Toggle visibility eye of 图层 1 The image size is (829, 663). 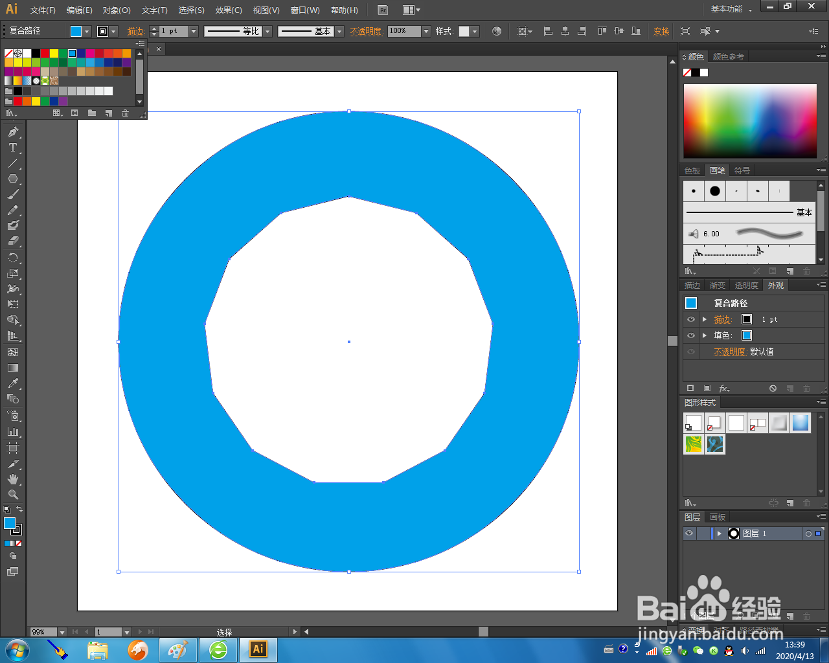[x=689, y=534]
